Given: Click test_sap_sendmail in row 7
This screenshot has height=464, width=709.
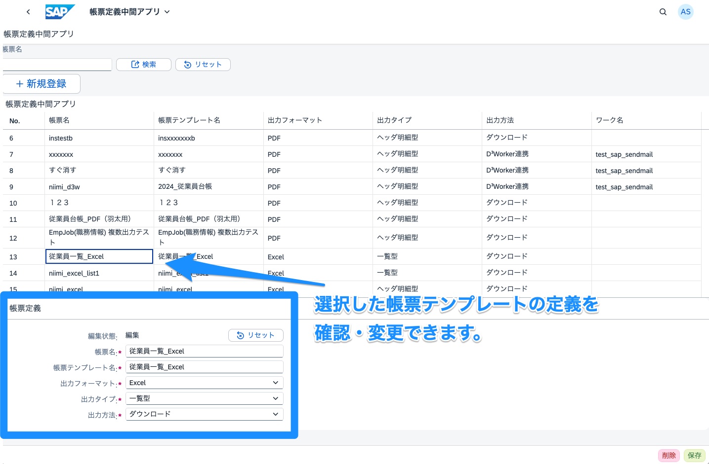Looking at the screenshot, I should (x=624, y=154).
